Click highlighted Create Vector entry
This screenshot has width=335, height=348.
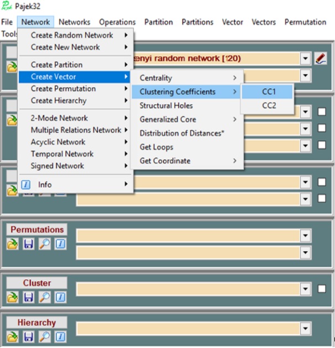[x=75, y=77]
